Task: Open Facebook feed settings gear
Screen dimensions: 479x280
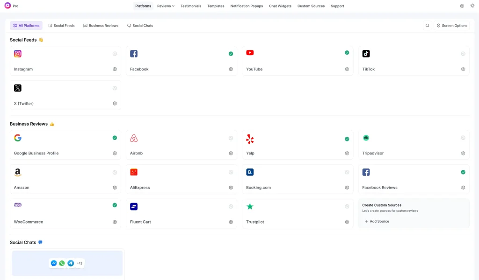Action: click(231, 69)
